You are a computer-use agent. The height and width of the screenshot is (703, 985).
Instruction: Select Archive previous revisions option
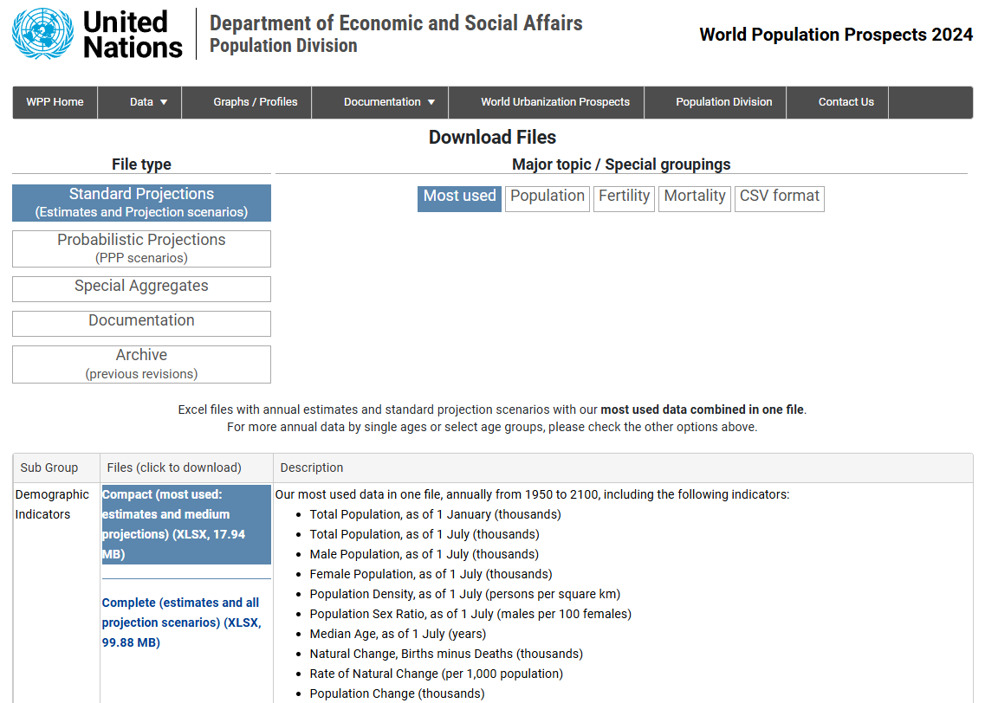point(141,364)
